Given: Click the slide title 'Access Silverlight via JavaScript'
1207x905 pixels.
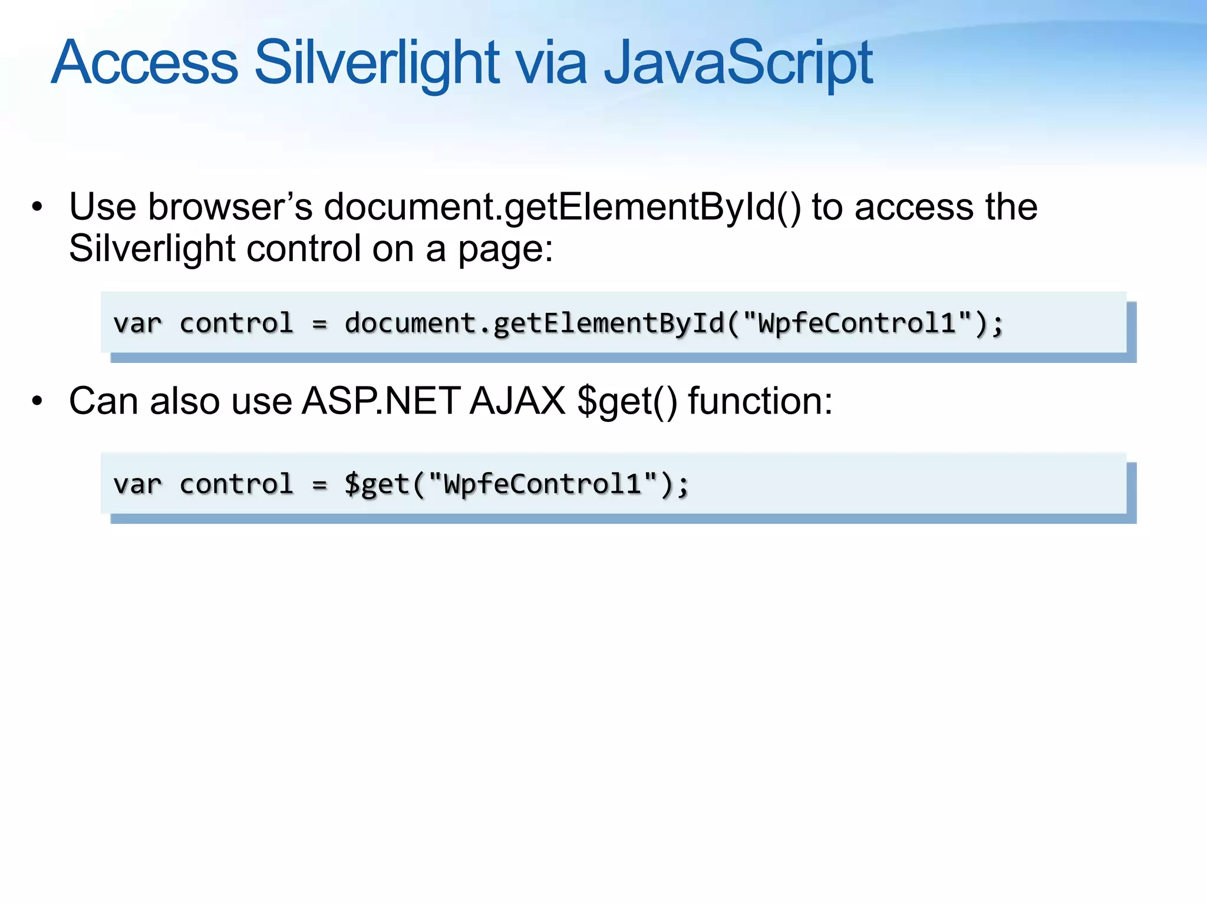Looking at the screenshot, I should tap(461, 62).
